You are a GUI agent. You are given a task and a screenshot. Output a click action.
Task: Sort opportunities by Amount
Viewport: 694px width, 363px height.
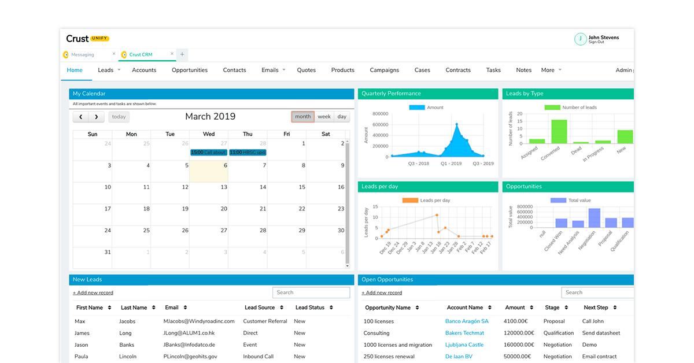[x=531, y=308]
